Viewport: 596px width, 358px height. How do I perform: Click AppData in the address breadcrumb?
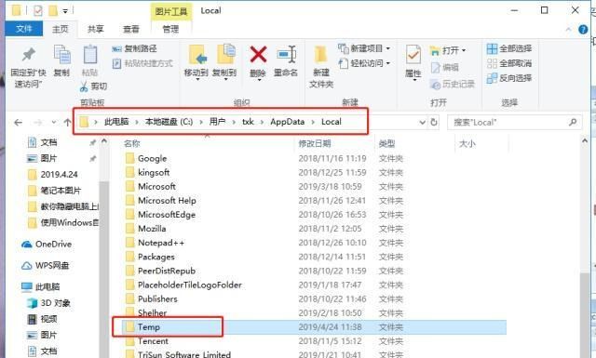click(x=288, y=122)
